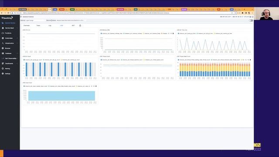This screenshot has width=279, height=157.
Task: Switch to the Trace tab
Action: tap(38, 25)
